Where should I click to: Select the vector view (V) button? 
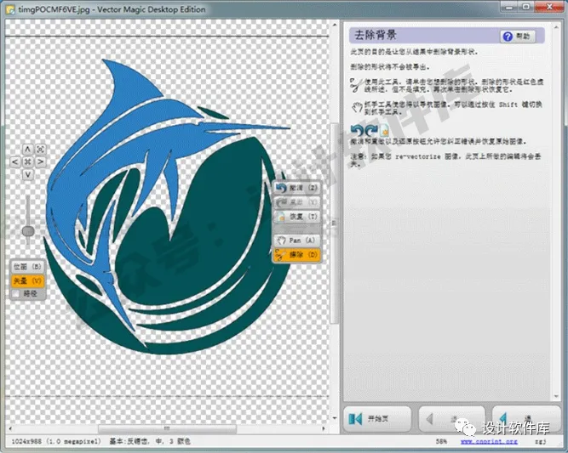coord(27,280)
